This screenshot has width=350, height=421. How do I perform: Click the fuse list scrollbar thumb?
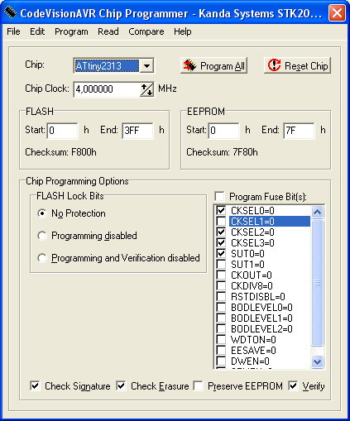pos(317,283)
